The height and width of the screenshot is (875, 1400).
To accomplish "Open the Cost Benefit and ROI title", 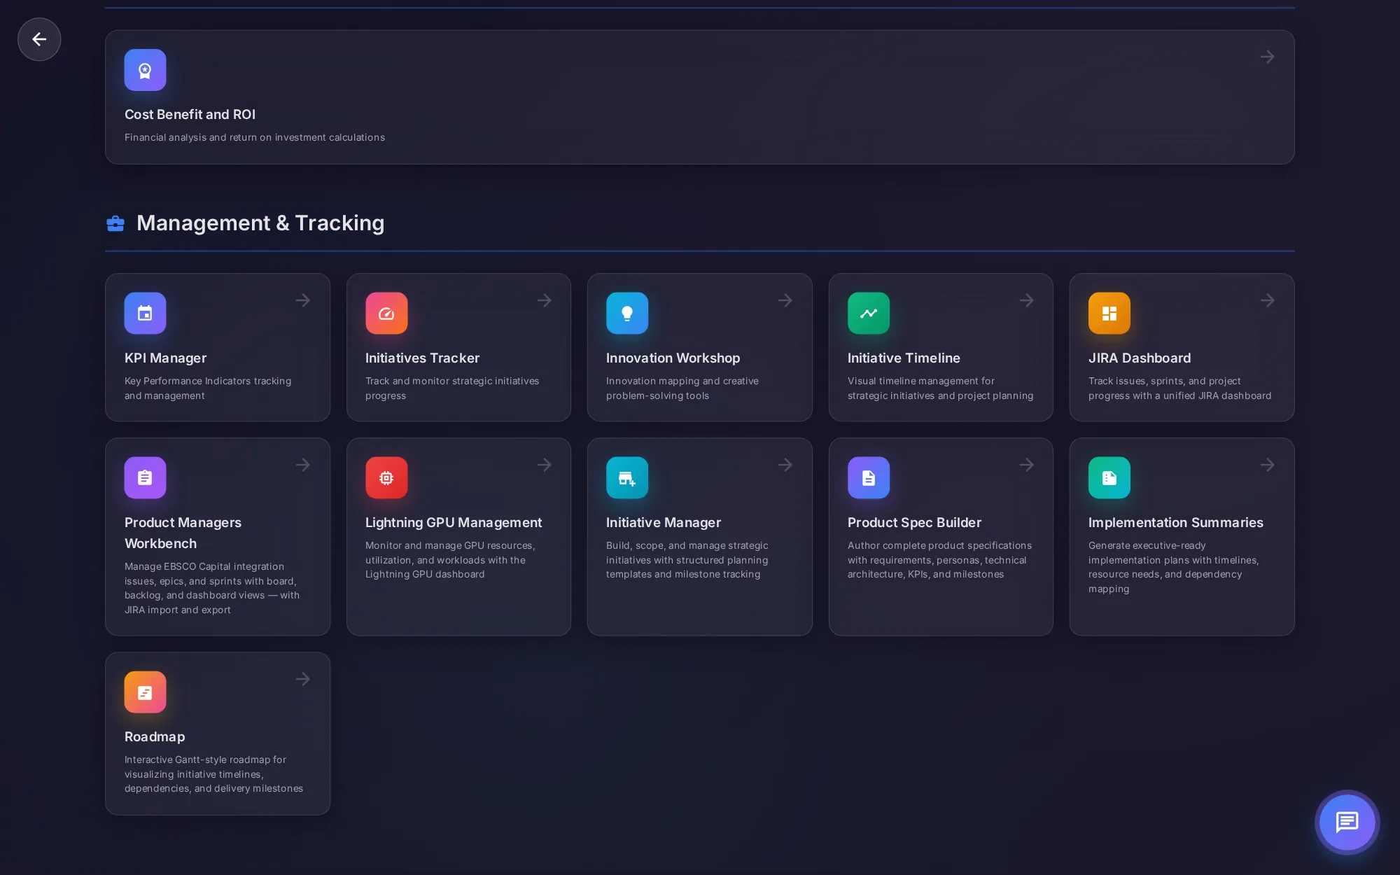I will pyautogui.click(x=190, y=114).
